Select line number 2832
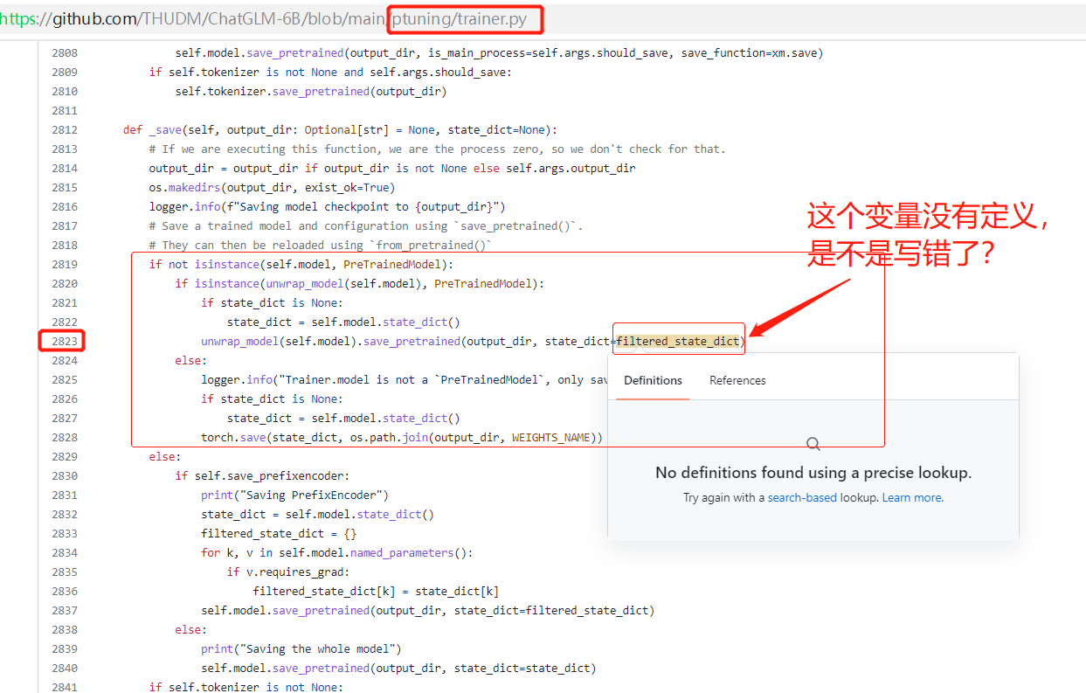This screenshot has height=693, width=1086. [65, 514]
